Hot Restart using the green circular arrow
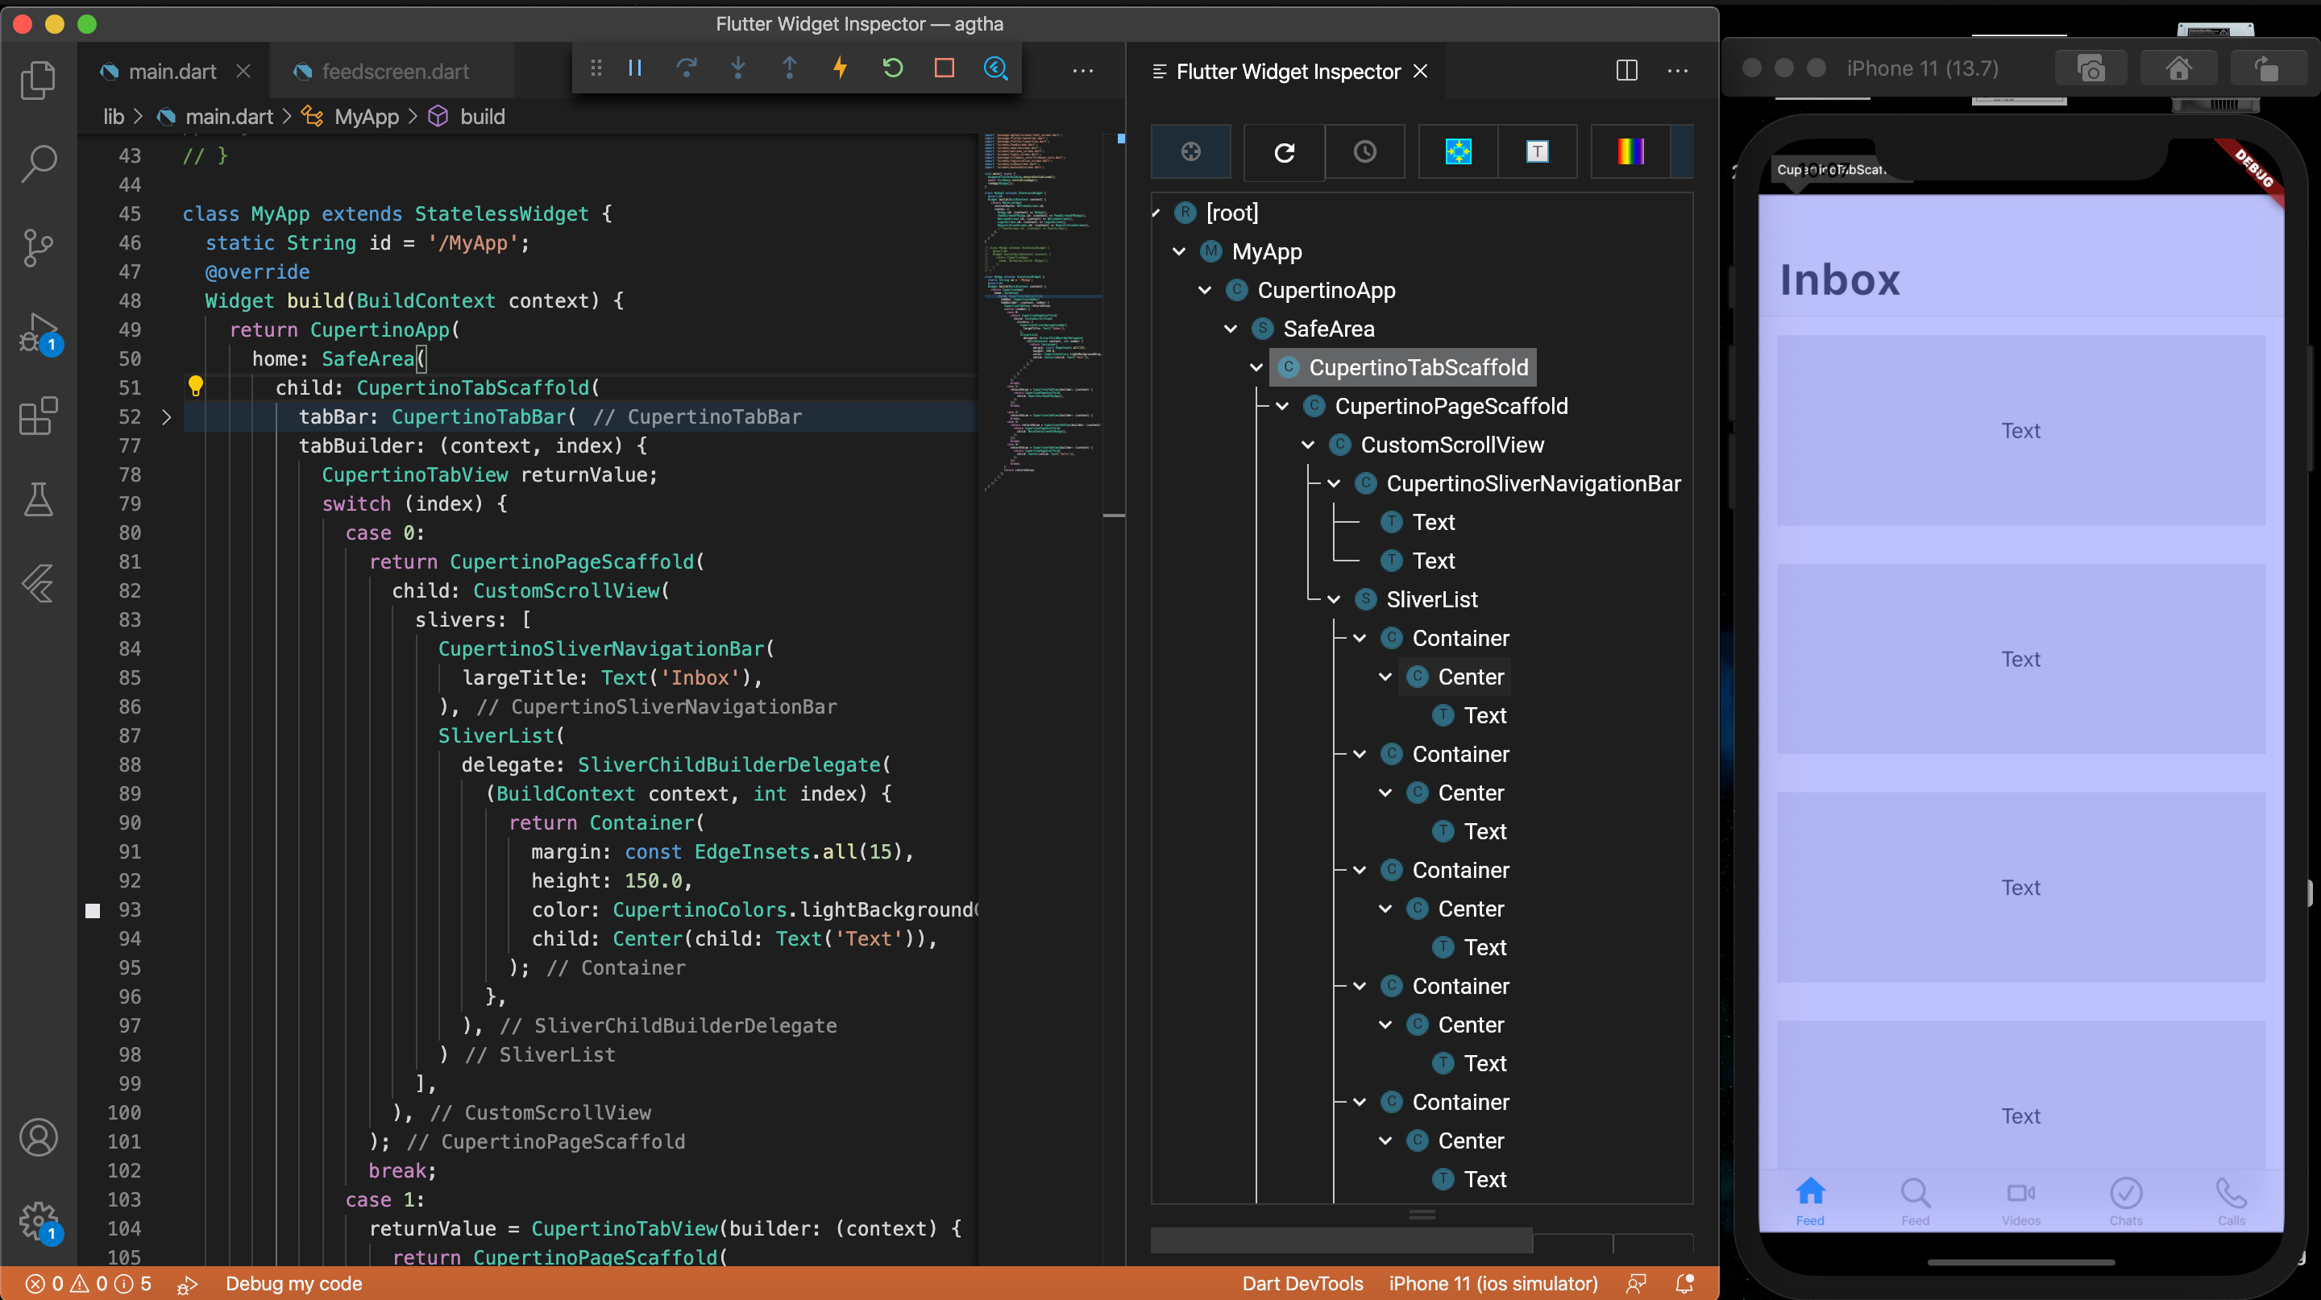 pos(892,68)
